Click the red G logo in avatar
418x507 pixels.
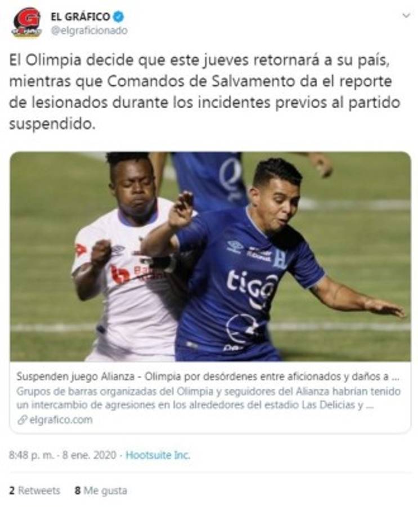point(28,19)
